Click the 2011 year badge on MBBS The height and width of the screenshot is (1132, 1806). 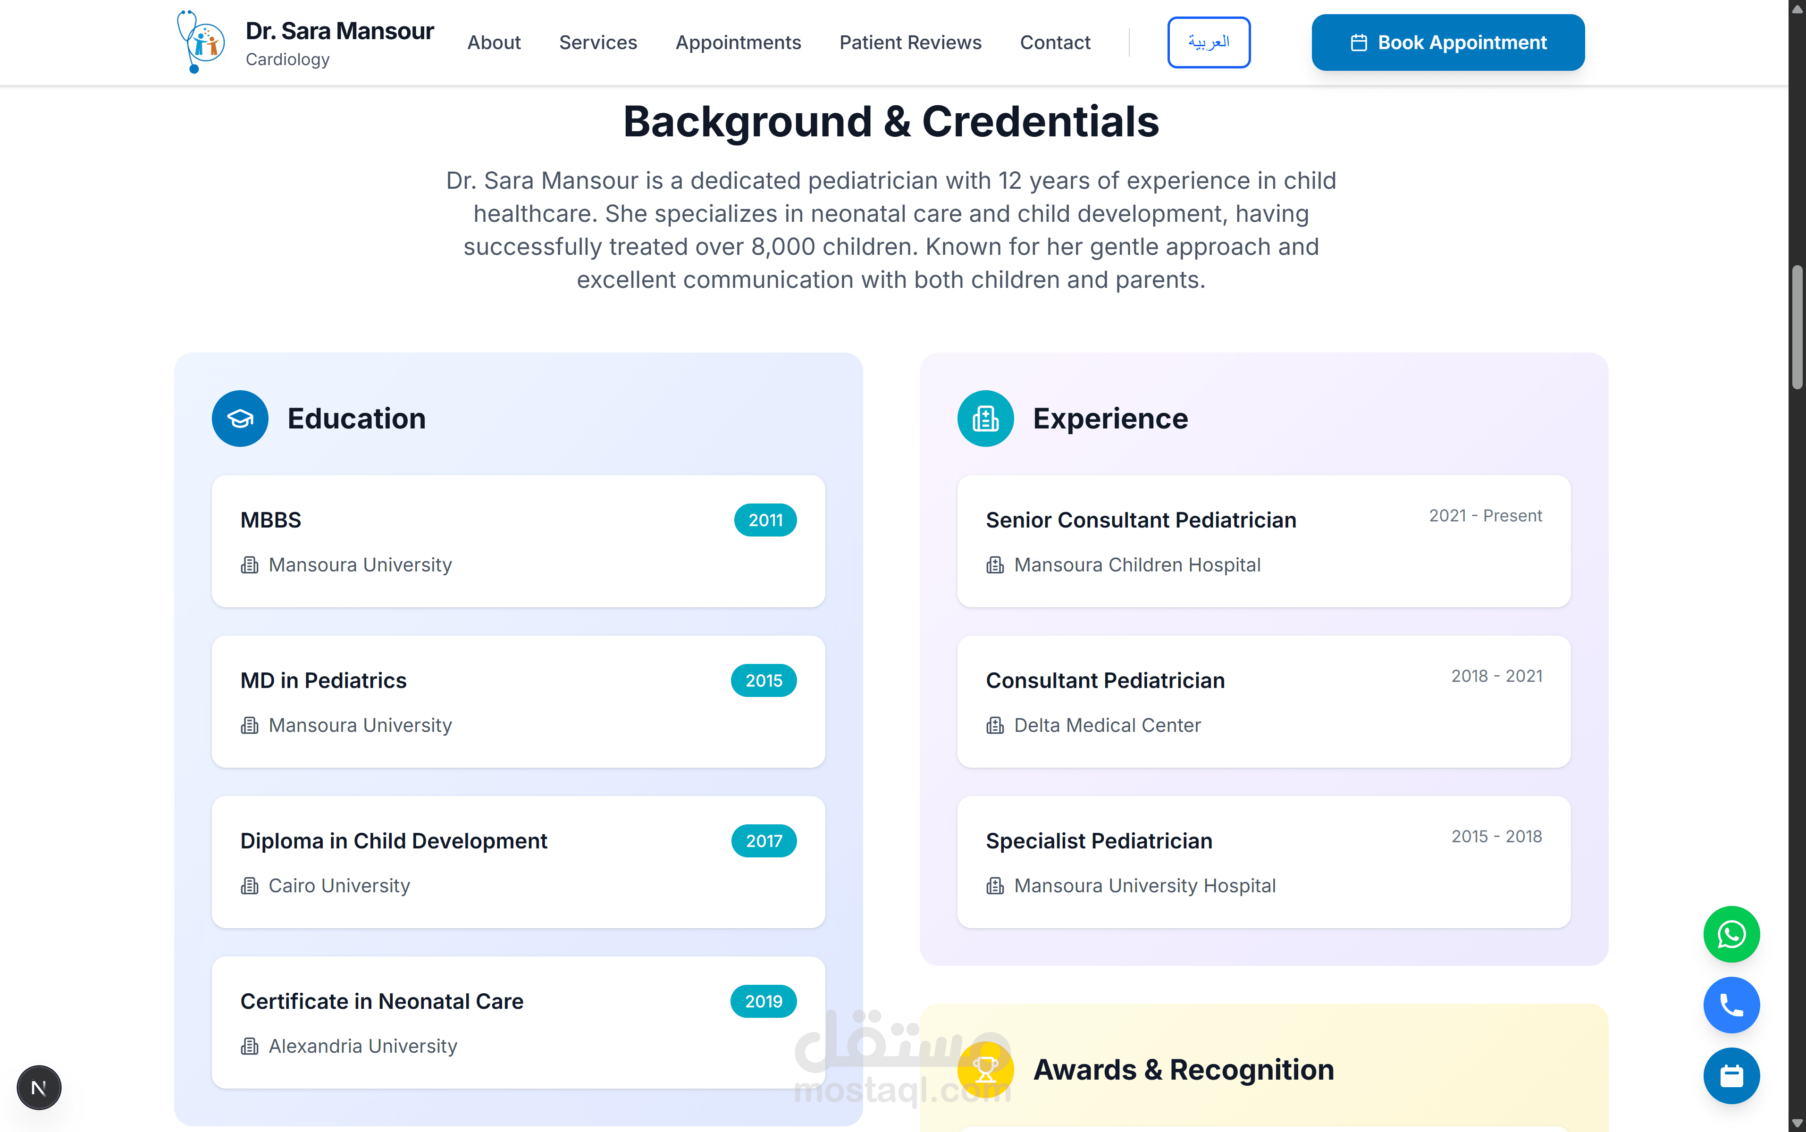click(764, 520)
